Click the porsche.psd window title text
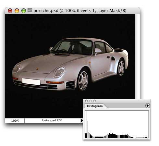This screenshot has height=146, width=159. 80,11
